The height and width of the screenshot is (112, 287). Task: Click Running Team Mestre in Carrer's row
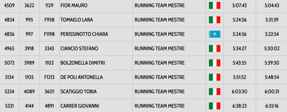point(159,106)
